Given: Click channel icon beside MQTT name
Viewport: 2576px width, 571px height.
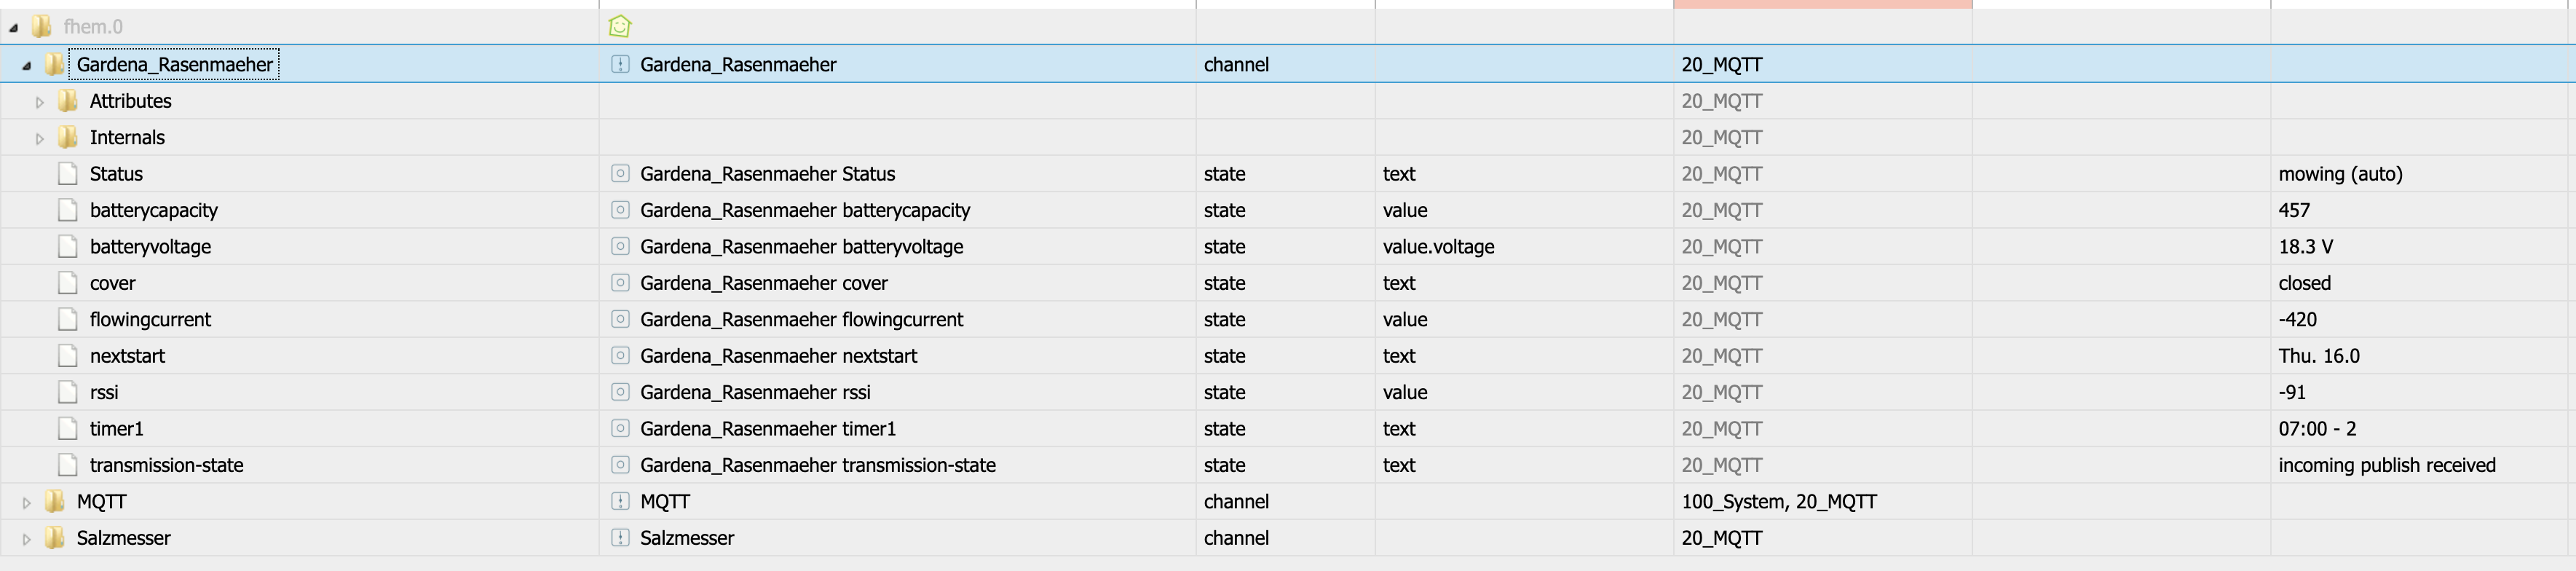Looking at the screenshot, I should point(620,501).
